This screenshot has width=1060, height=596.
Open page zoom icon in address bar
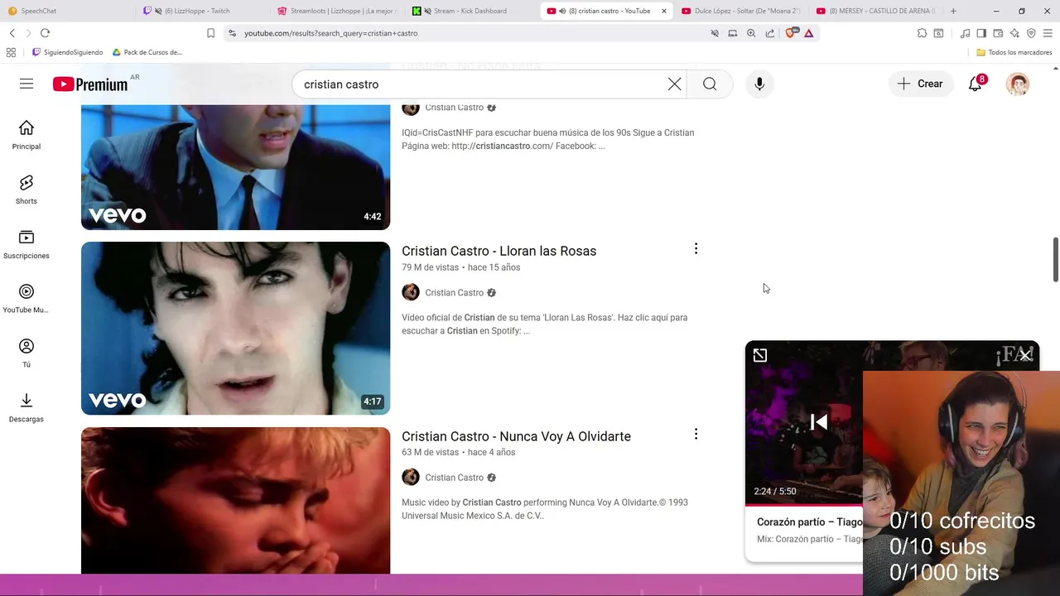pos(751,33)
